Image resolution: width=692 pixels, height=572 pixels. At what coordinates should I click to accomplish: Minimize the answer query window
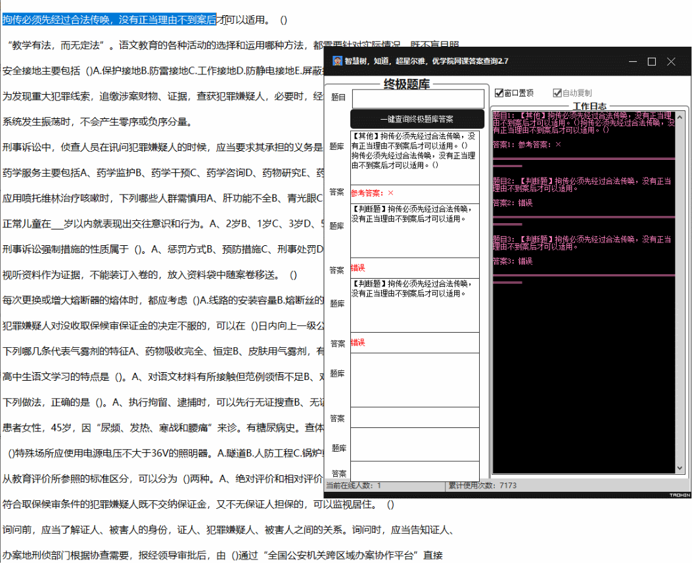point(632,61)
